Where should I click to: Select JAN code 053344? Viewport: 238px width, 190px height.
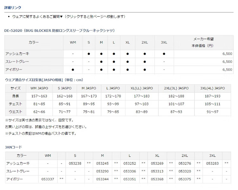pyautogui.click(x=102, y=179)
